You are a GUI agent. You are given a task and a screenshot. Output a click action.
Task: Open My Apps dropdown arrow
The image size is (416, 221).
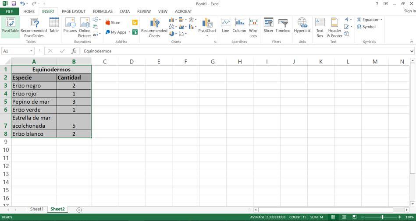[x=129, y=32]
